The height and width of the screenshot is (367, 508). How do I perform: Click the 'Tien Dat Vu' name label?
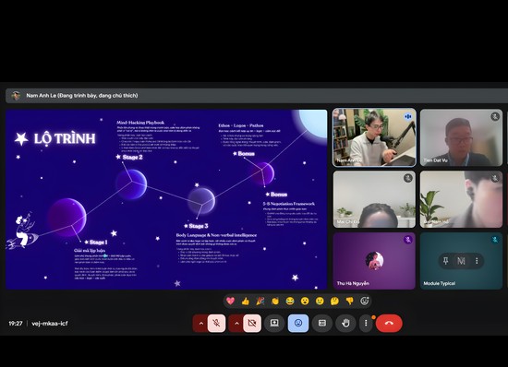pos(435,160)
